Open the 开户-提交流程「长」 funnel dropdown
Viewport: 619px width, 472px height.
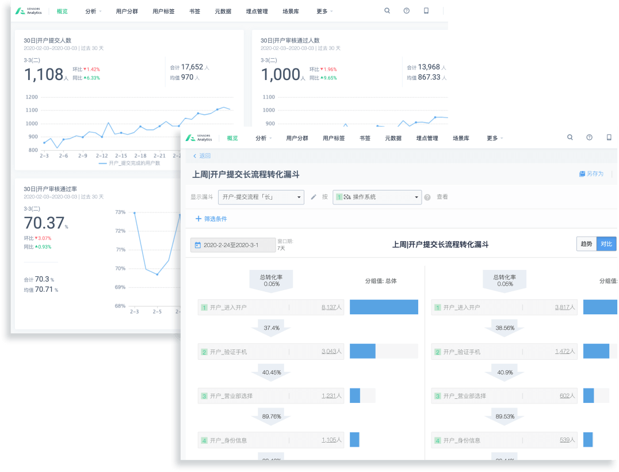pos(261,197)
